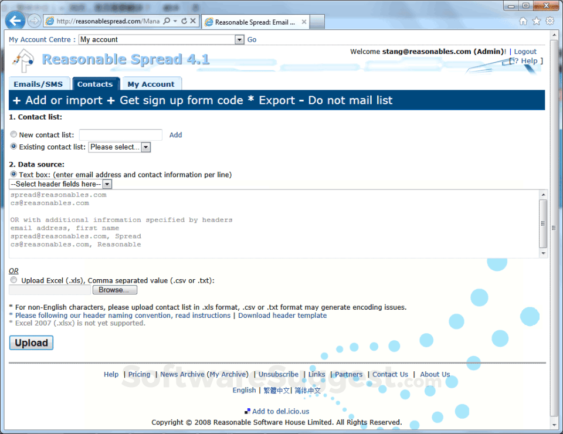Image resolution: width=563 pixels, height=434 pixels.
Task: Select the Upload Excel file radio button
Action: pos(13,280)
